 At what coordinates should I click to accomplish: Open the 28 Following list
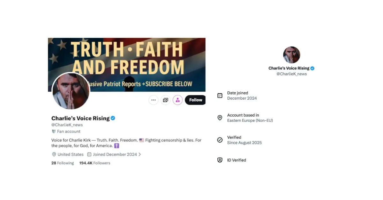click(x=63, y=163)
